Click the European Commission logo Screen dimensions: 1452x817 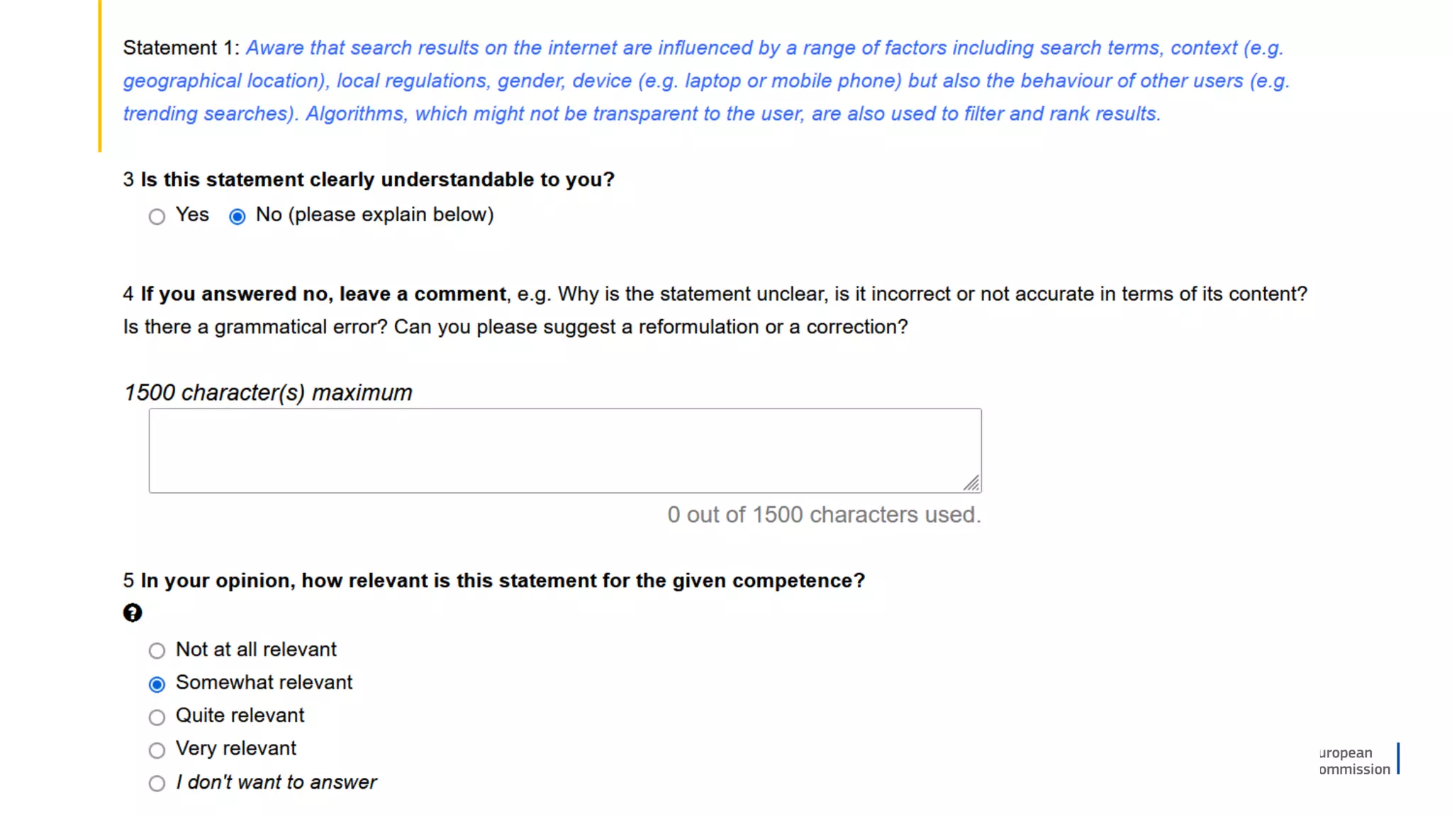click(x=1358, y=760)
